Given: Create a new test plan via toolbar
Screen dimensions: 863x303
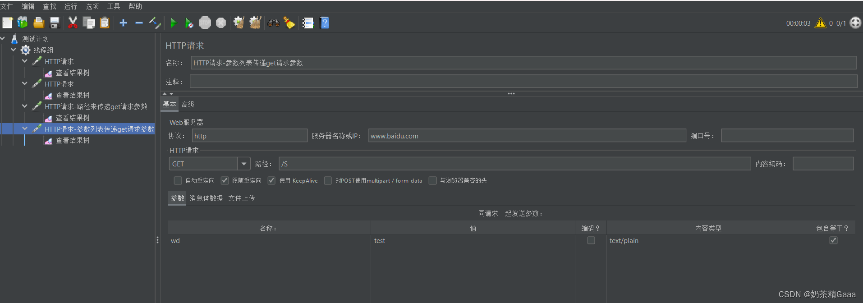Looking at the screenshot, I should coord(8,23).
